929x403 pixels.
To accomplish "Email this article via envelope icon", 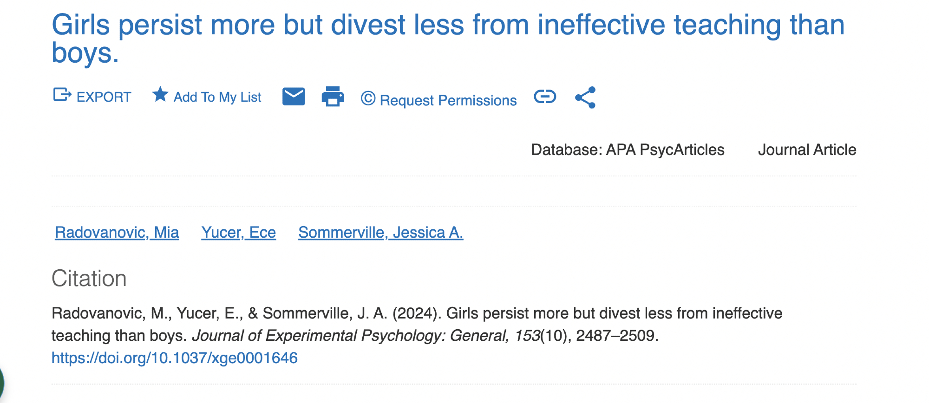I will (x=294, y=96).
